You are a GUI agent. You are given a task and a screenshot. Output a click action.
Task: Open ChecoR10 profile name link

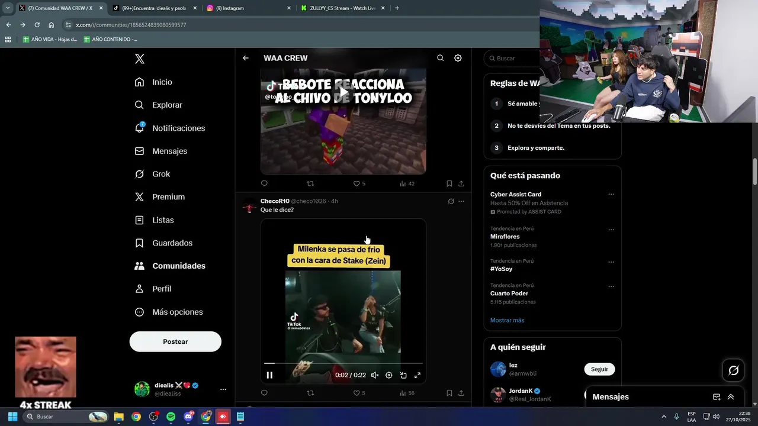(x=275, y=201)
